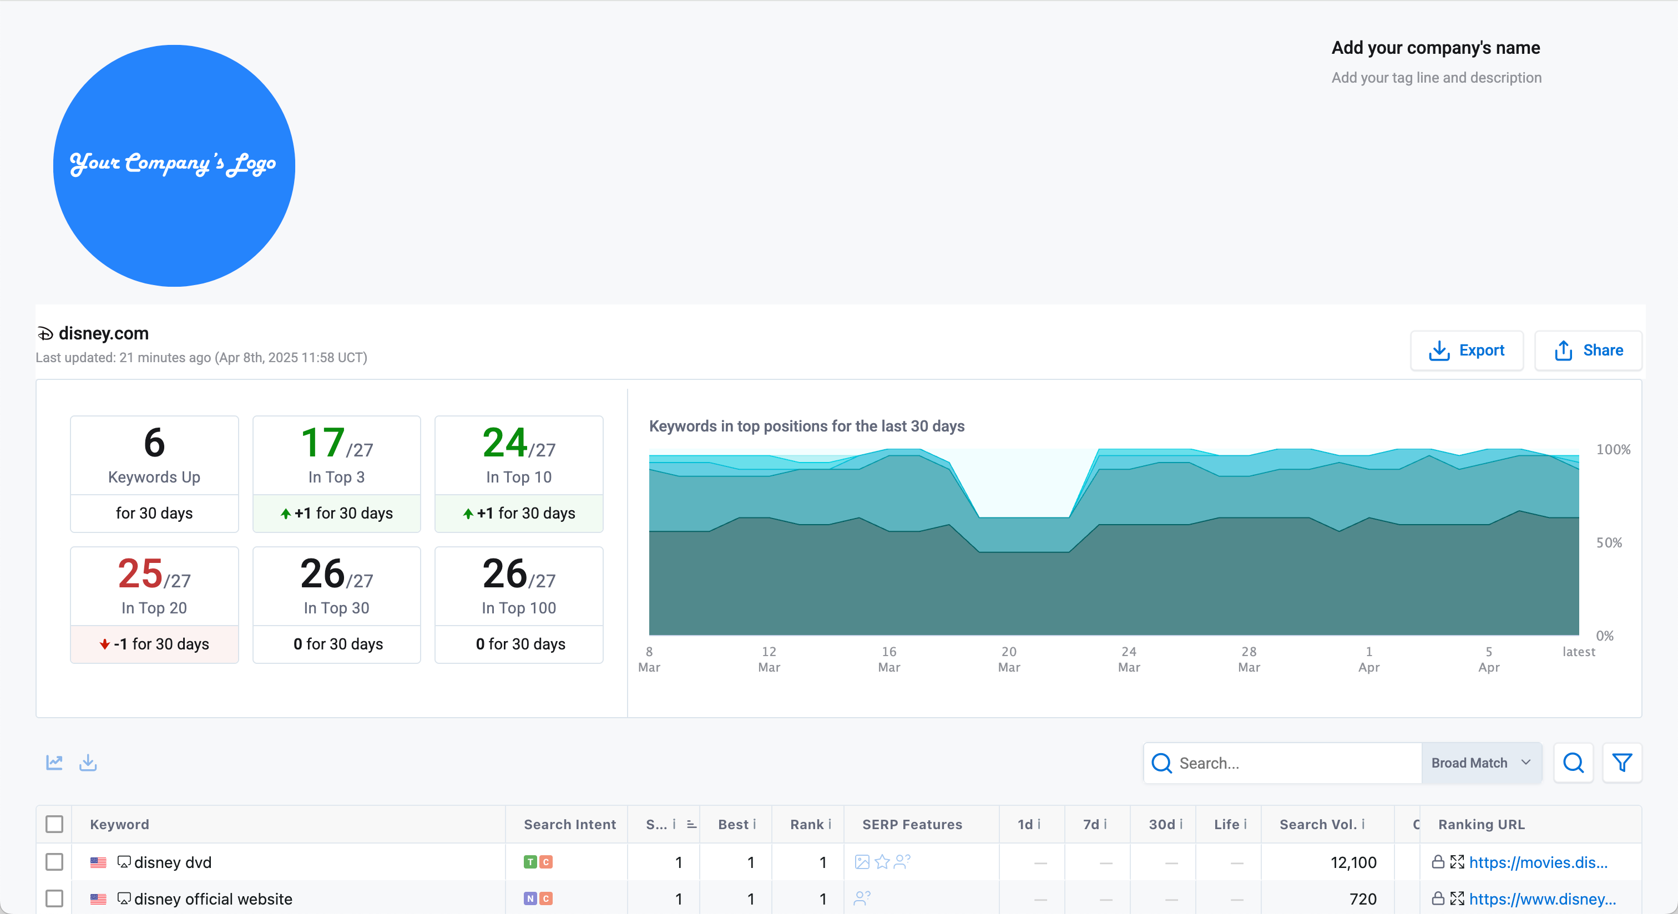This screenshot has height=914, width=1678.
Task: Click the magnifier search button beside Broad Match
Action: point(1573,763)
